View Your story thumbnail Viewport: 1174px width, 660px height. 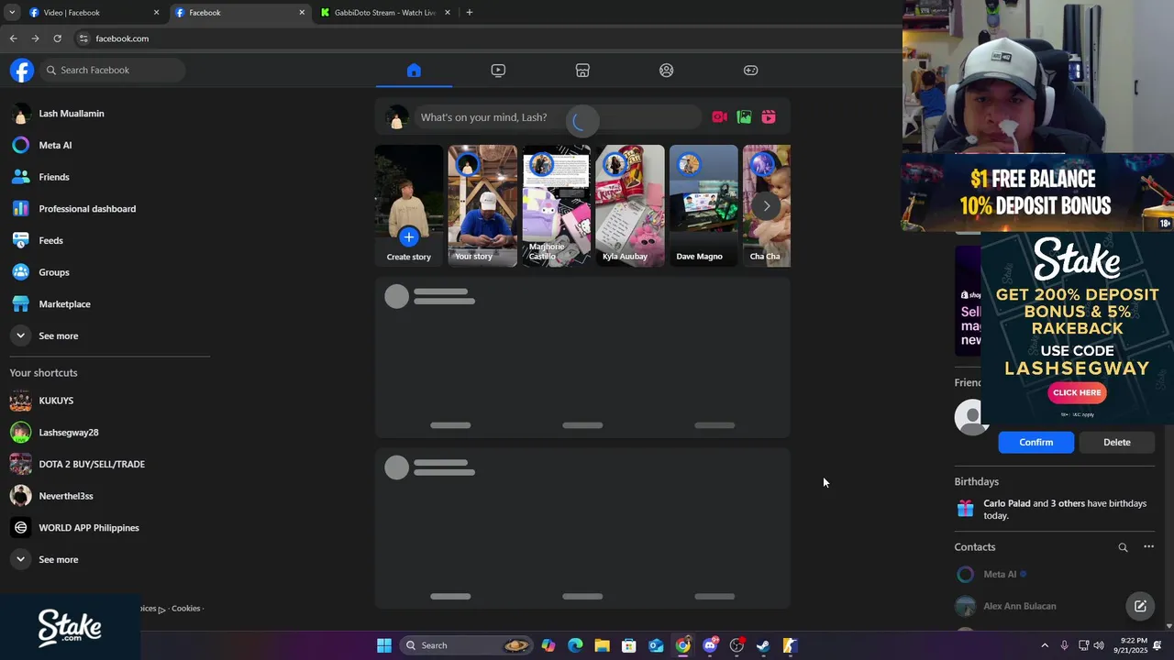point(482,205)
